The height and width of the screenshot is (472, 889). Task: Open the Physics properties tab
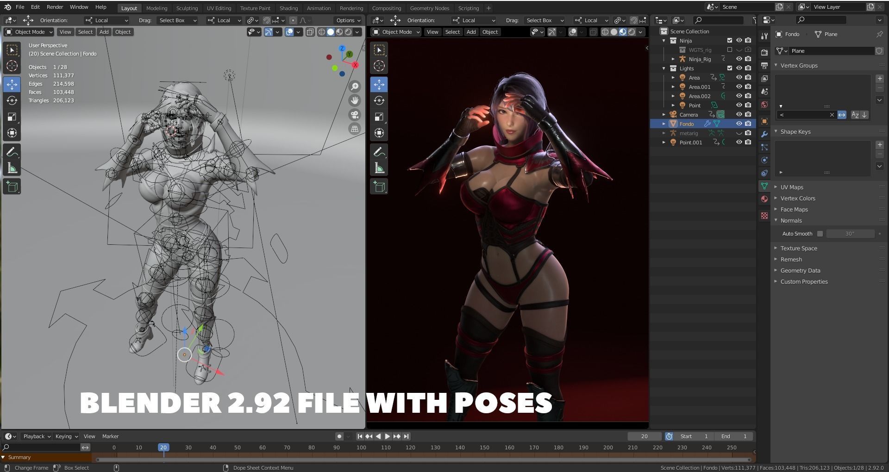click(764, 160)
